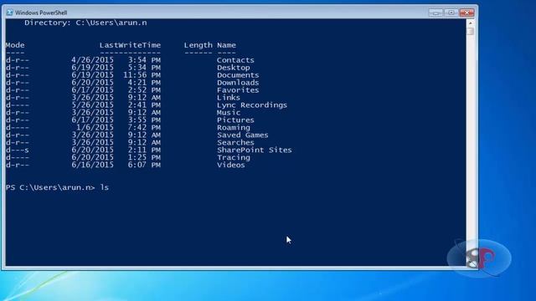The width and height of the screenshot is (536, 301).
Task: Select the SharePoint Sites folder name
Action: 255,150
